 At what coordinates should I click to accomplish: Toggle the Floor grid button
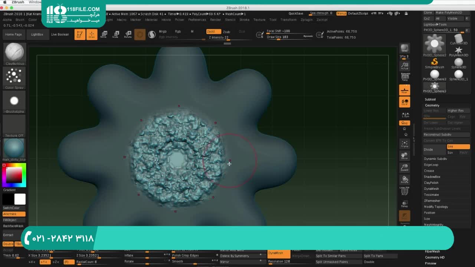[x=404, y=90]
